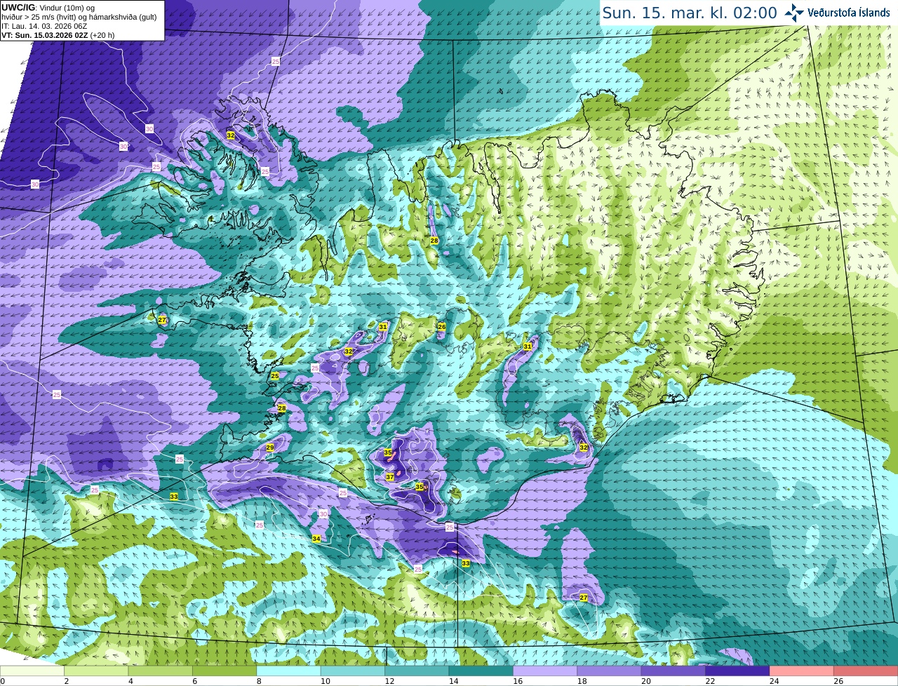
Task: Pick the green 4–6 m/s legend swatch
Action: pos(161,671)
